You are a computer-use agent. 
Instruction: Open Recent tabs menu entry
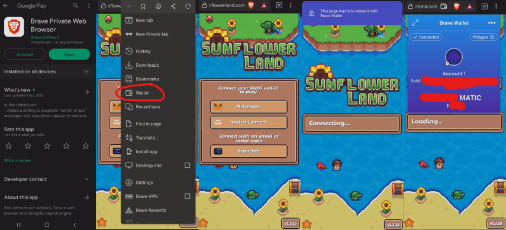click(x=158, y=107)
